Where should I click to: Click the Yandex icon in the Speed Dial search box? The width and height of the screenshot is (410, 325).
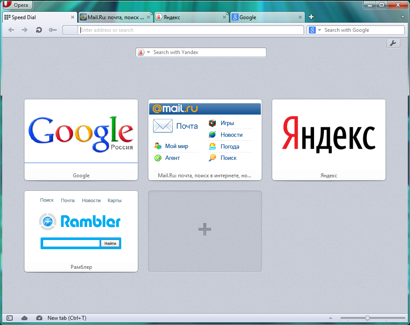(x=141, y=52)
